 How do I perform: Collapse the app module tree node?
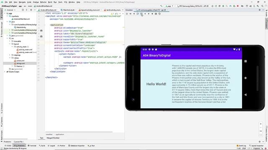5,13
